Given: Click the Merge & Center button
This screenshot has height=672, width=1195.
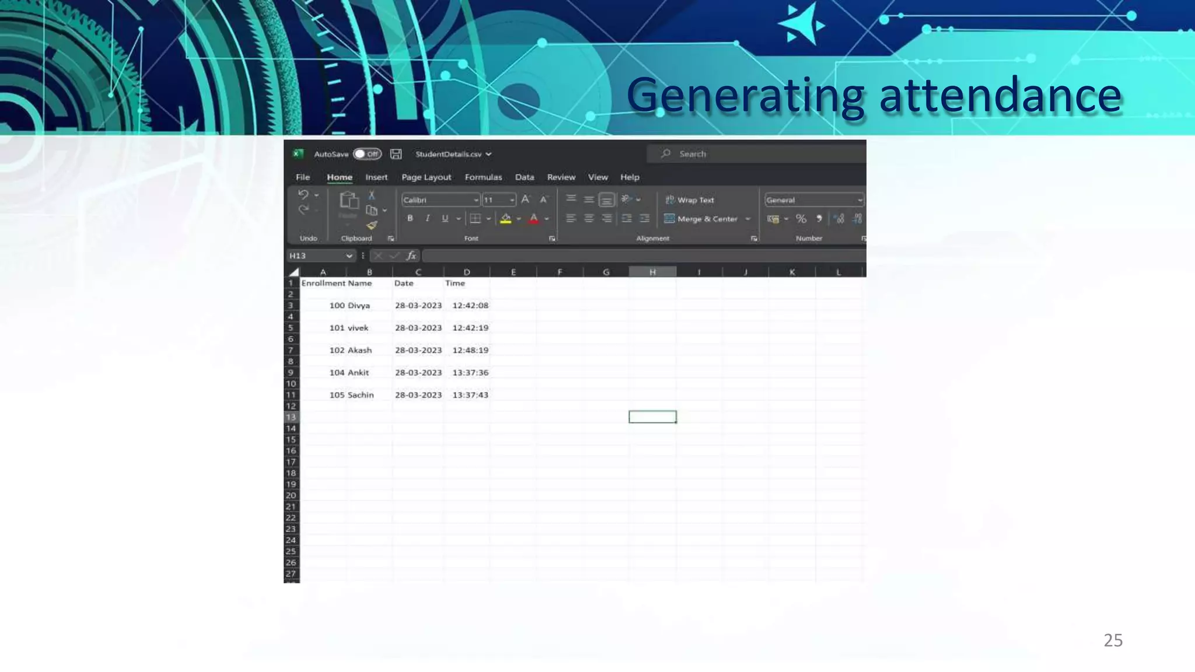Looking at the screenshot, I should 701,219.
